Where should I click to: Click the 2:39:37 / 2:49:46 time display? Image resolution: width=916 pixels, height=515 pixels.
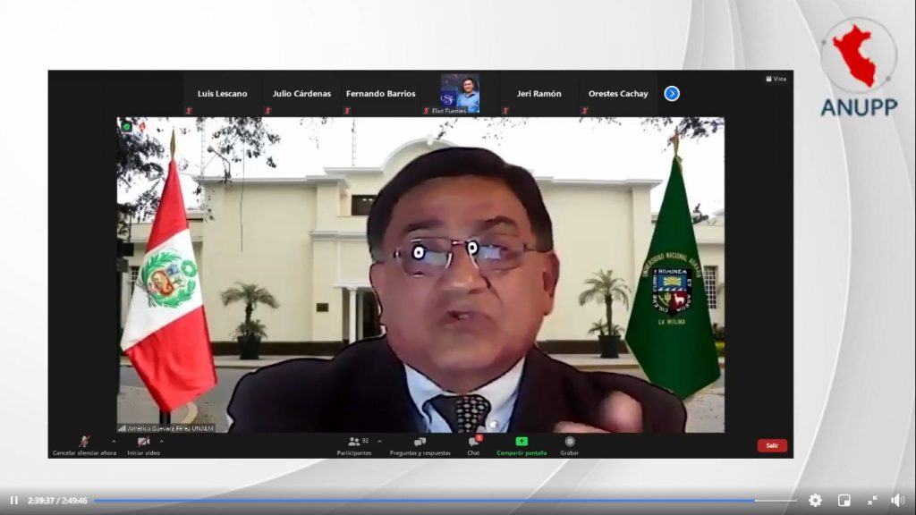tap(57, 501)
